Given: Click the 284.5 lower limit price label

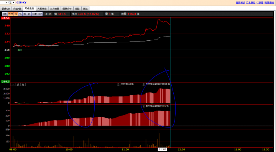Looking at the screenshot, I should (5, 81).
